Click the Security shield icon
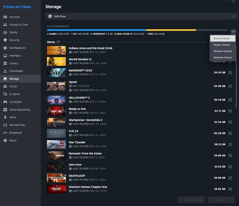The image size is (239, 206). click(5, 40)
